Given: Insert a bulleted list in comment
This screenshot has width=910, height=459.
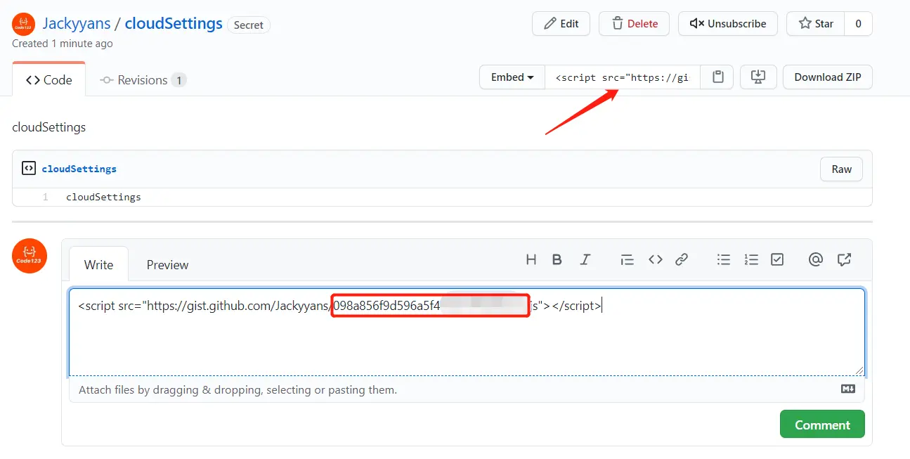Looking at the screenshot, I should [x=724, y=259].
